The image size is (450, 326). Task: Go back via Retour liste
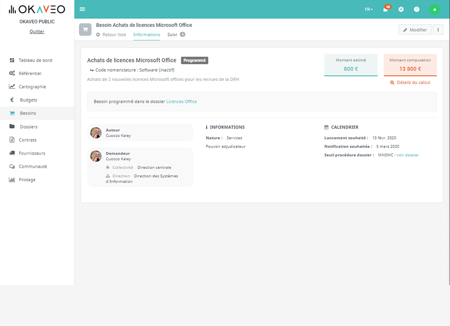pyautogui.click(x=111, y=35)
